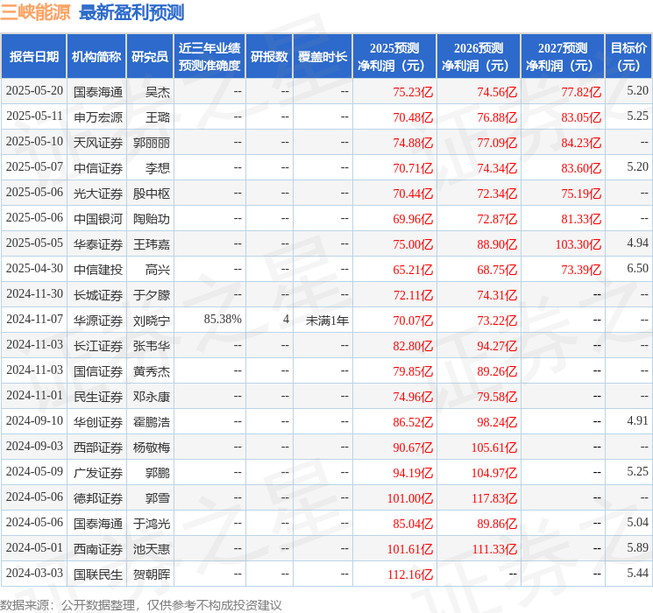
Task: Select institution cell 申万宏源
Action: 98,117
